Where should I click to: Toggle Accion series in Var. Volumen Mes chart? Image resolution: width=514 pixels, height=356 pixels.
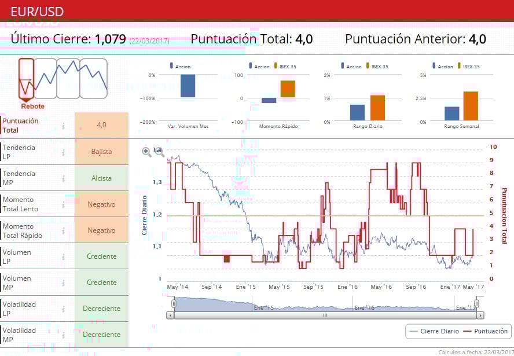[180, 67]
